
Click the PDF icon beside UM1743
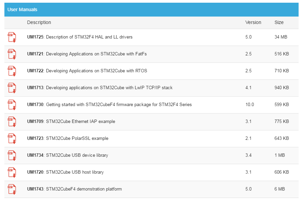tap(12, 189)
